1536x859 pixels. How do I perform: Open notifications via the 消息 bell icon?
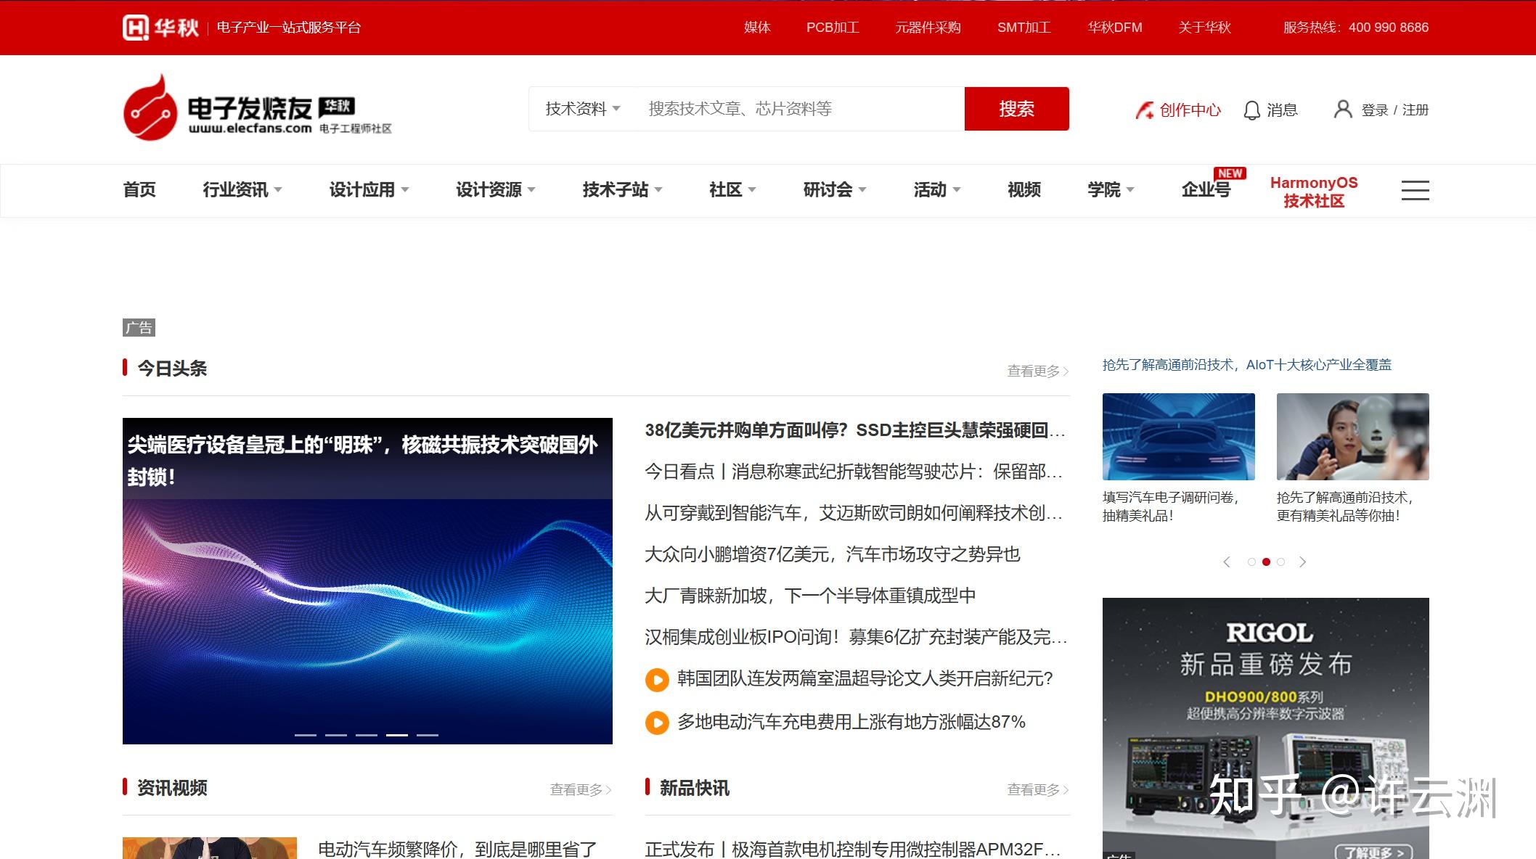pyautogui.click(x=1251, y=109)
